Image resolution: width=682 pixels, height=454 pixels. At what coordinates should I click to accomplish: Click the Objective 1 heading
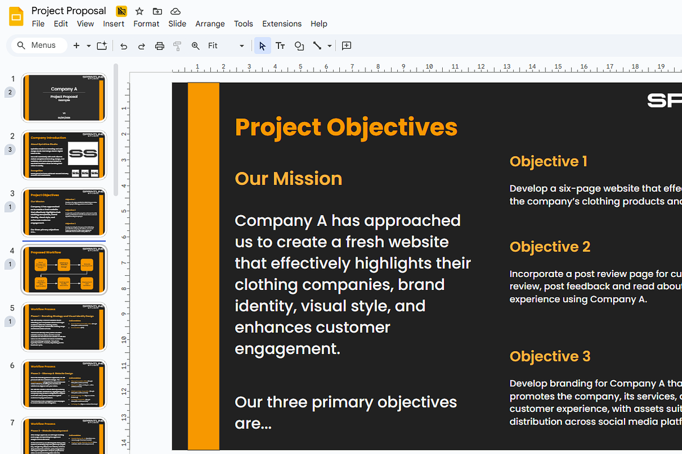click(548, 162)
